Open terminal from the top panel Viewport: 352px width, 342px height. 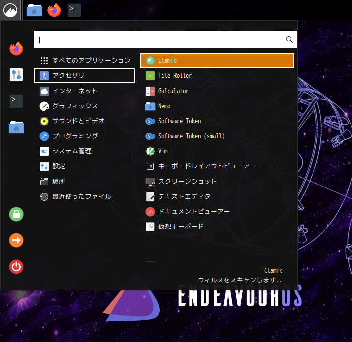click(x=74, y=10)
